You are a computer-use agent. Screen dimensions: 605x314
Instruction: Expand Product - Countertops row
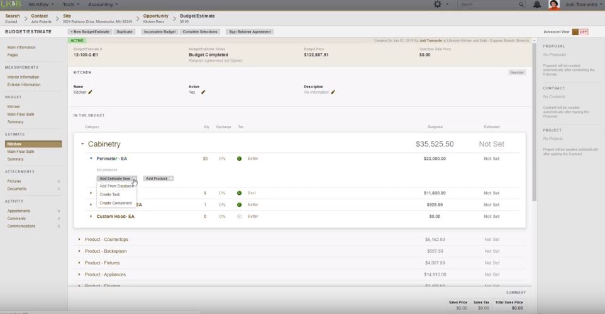pyautogui.click(x=79, y=240)
